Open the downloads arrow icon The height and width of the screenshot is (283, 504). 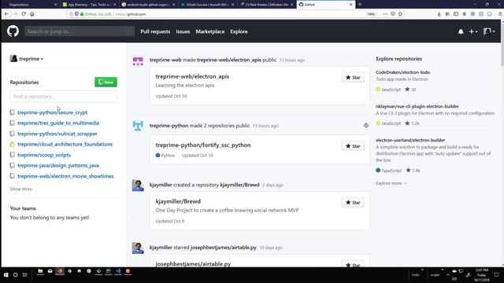439,14
